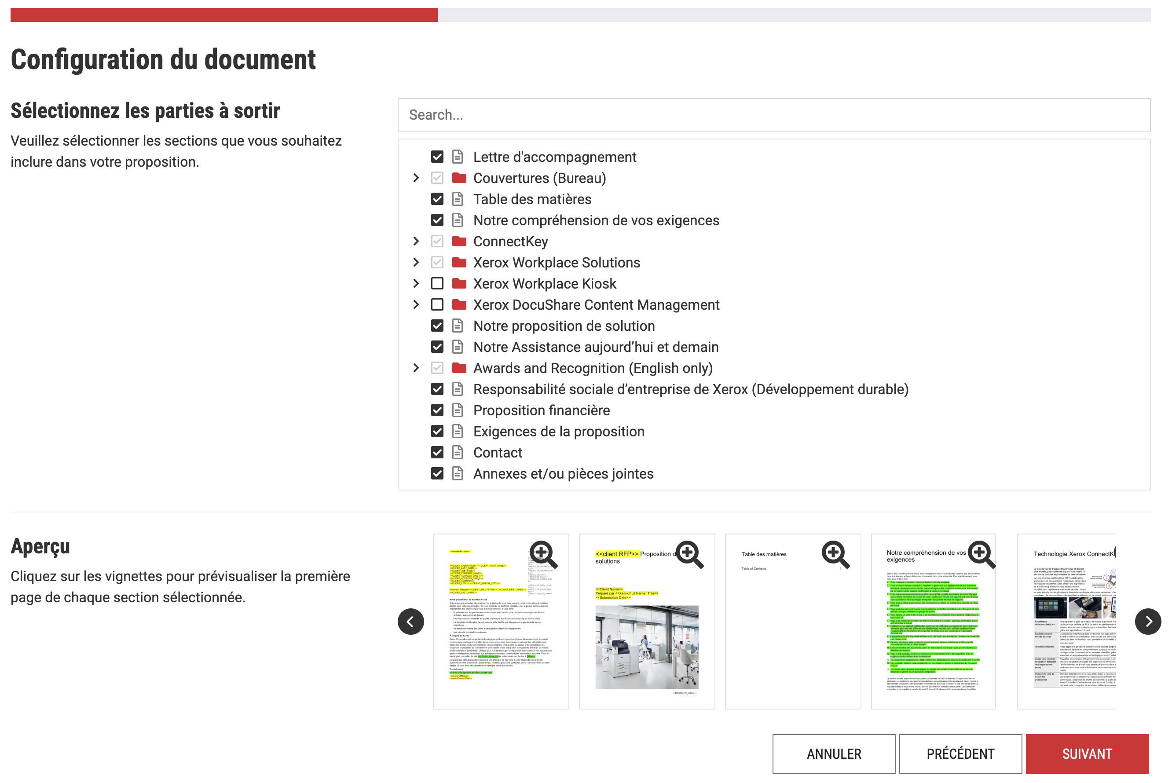1172x783 pixels.
Task: Zoom the Proposition de solutions cover thumbnail
Action: pyautogui.click(x=690, y=554)
